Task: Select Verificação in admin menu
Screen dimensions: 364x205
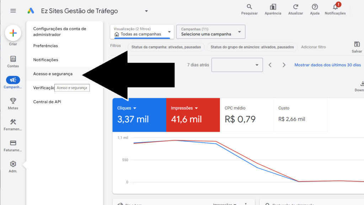Action: point(44,88)
